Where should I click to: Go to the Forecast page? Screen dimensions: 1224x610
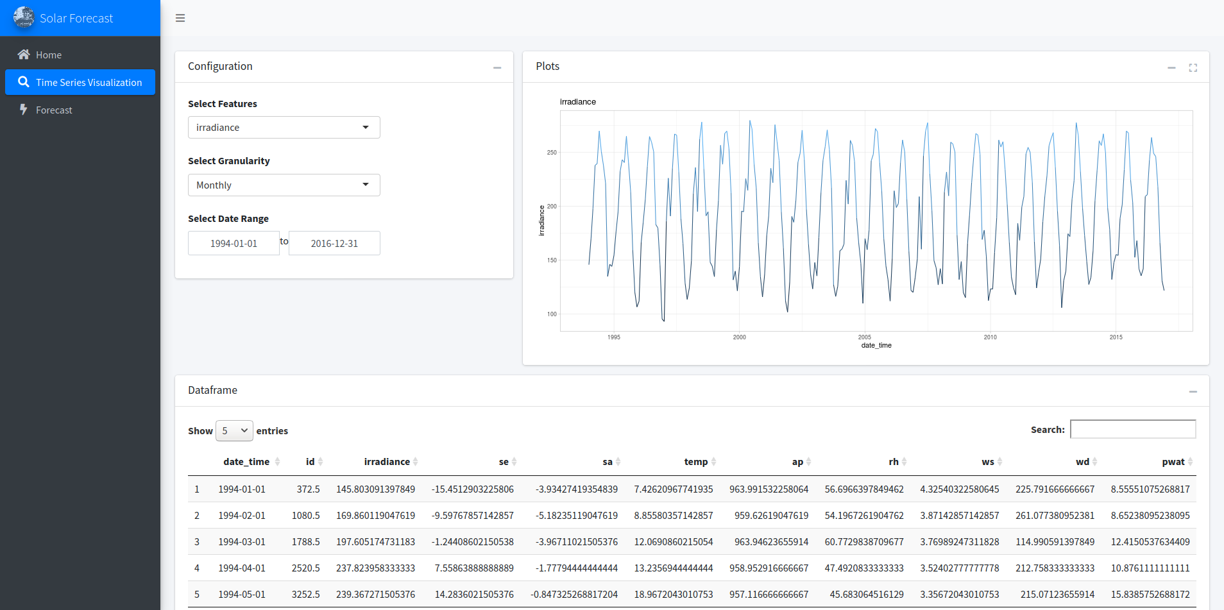pos(80,110)
